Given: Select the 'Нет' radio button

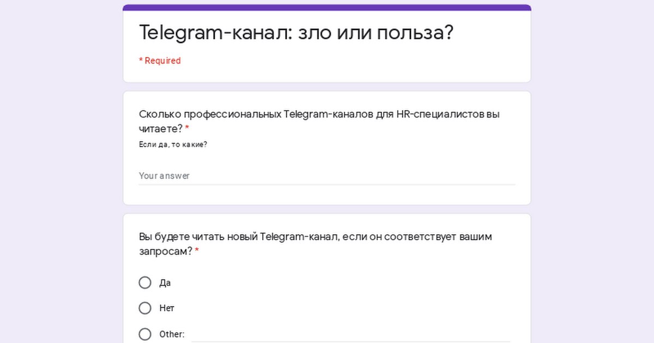Looking at the screenshot, I should point(145,308).
